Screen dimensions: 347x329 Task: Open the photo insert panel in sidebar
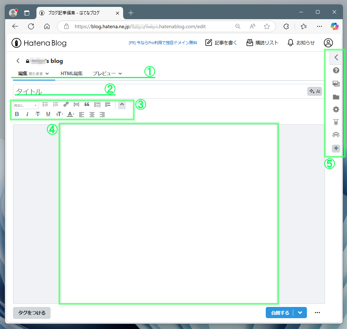tap(336, 84)
